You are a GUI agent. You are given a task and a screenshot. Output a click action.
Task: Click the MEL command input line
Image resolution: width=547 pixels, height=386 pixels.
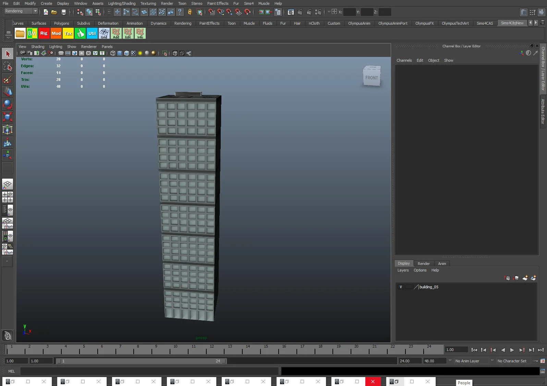pos(149,371)
